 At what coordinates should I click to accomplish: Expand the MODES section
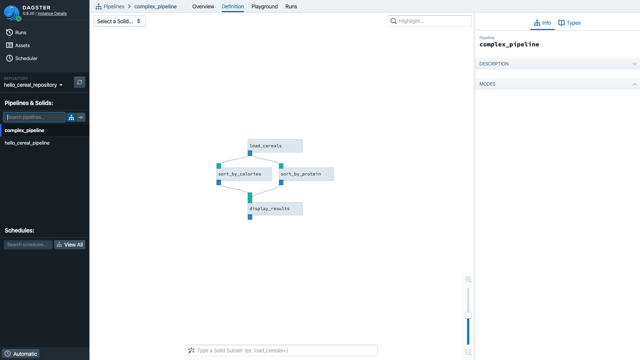pyautogui.click(x=557, y=84)
